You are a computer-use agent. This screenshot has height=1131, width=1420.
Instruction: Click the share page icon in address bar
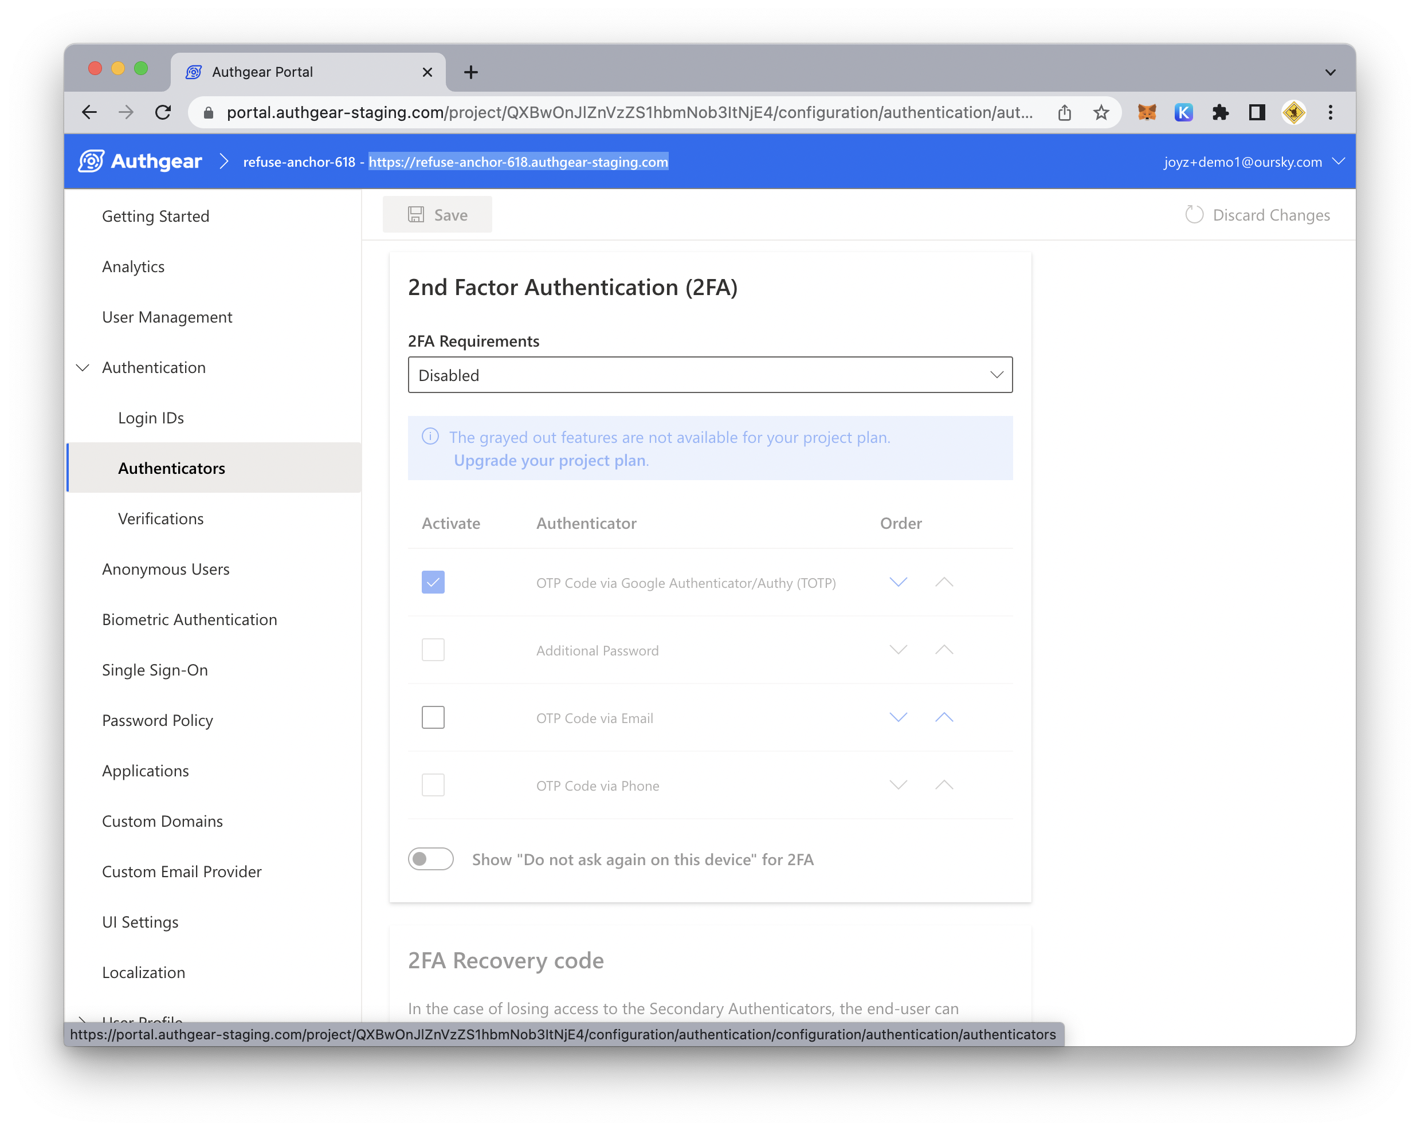click(1064, 113)
